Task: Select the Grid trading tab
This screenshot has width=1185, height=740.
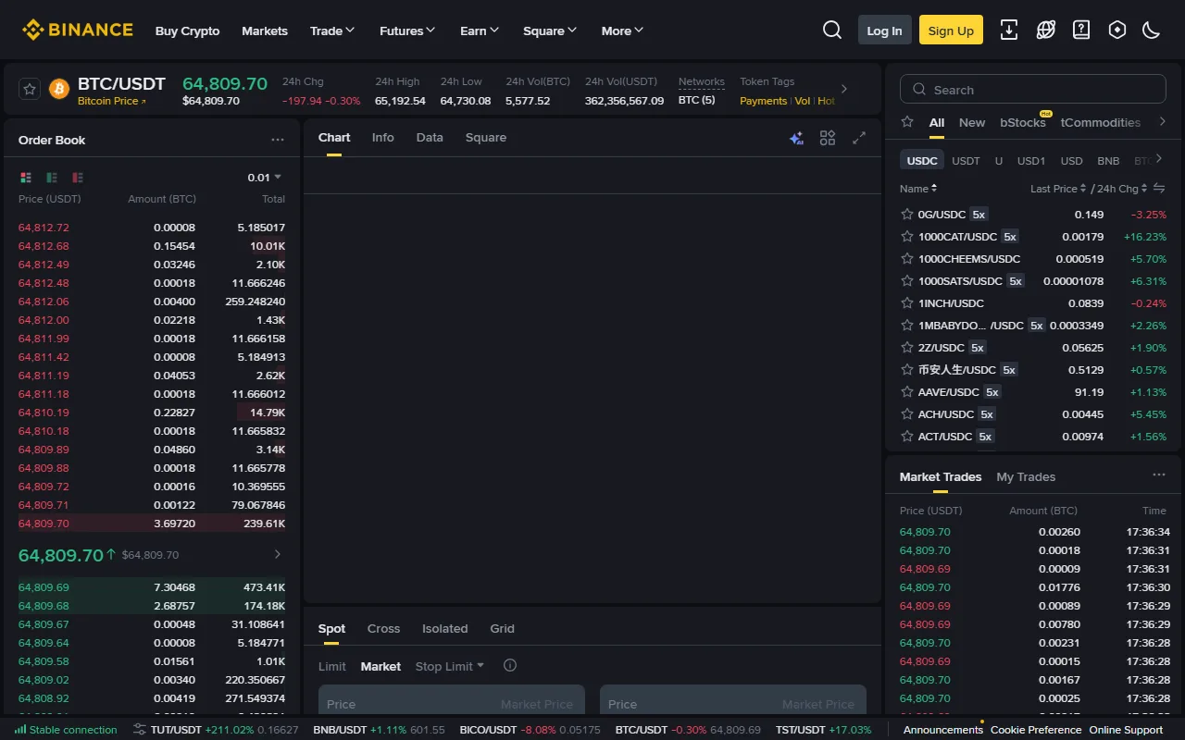Action: tap(503, 628)
